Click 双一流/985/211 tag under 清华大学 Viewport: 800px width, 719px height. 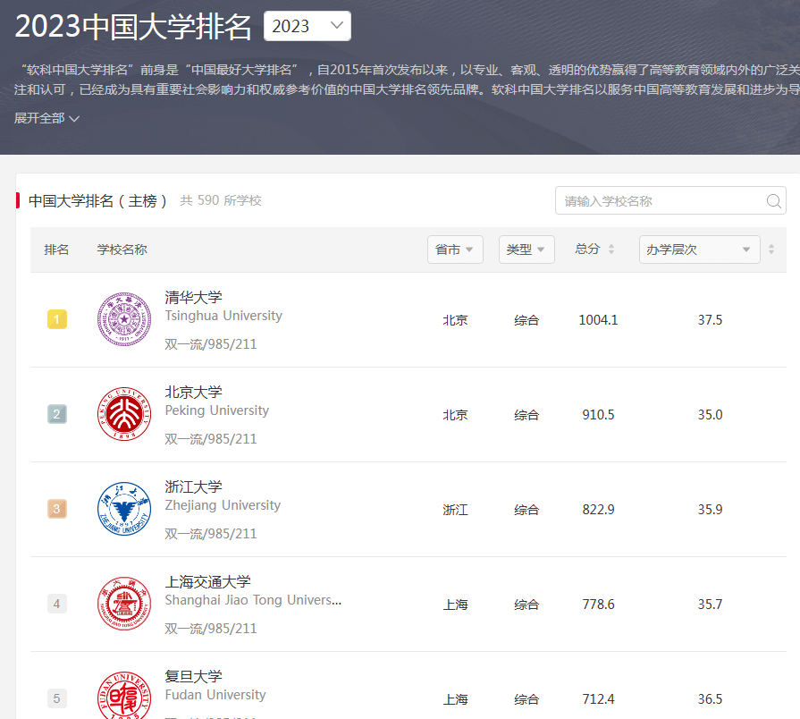click(x=211, y=344)
